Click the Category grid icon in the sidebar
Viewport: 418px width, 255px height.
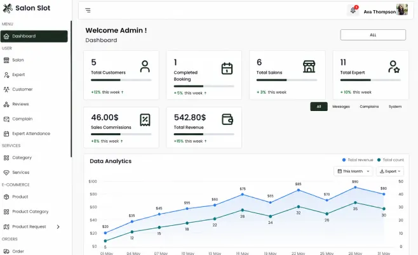point(6,158)
